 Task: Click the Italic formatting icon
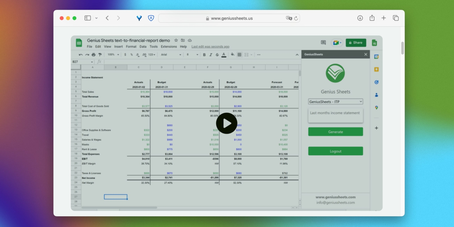click(211, 55)
